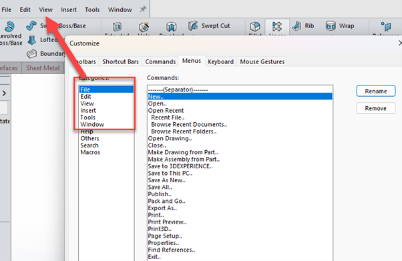Select the Lofted Boss/Base tool icon
402x261 pixels.
tap(32, 40)
